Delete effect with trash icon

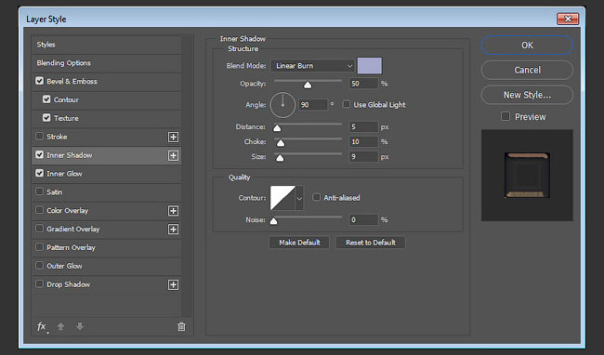[x=181, y=326]
